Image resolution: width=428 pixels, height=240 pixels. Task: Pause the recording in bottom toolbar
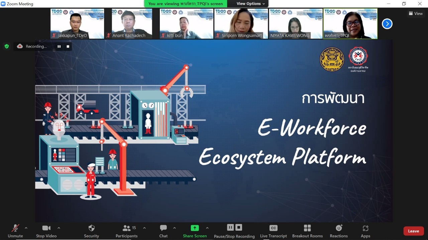pyautogui.click(x=230, y=227)
